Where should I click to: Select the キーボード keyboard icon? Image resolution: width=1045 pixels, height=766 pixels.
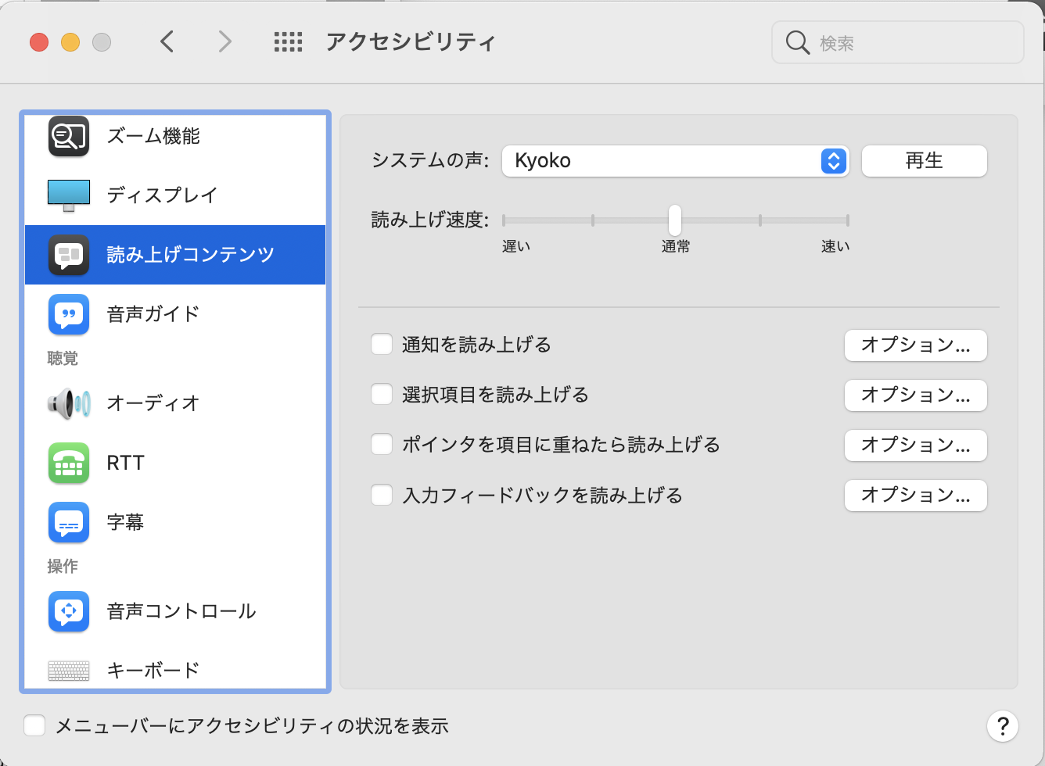(x=69, y=671)
